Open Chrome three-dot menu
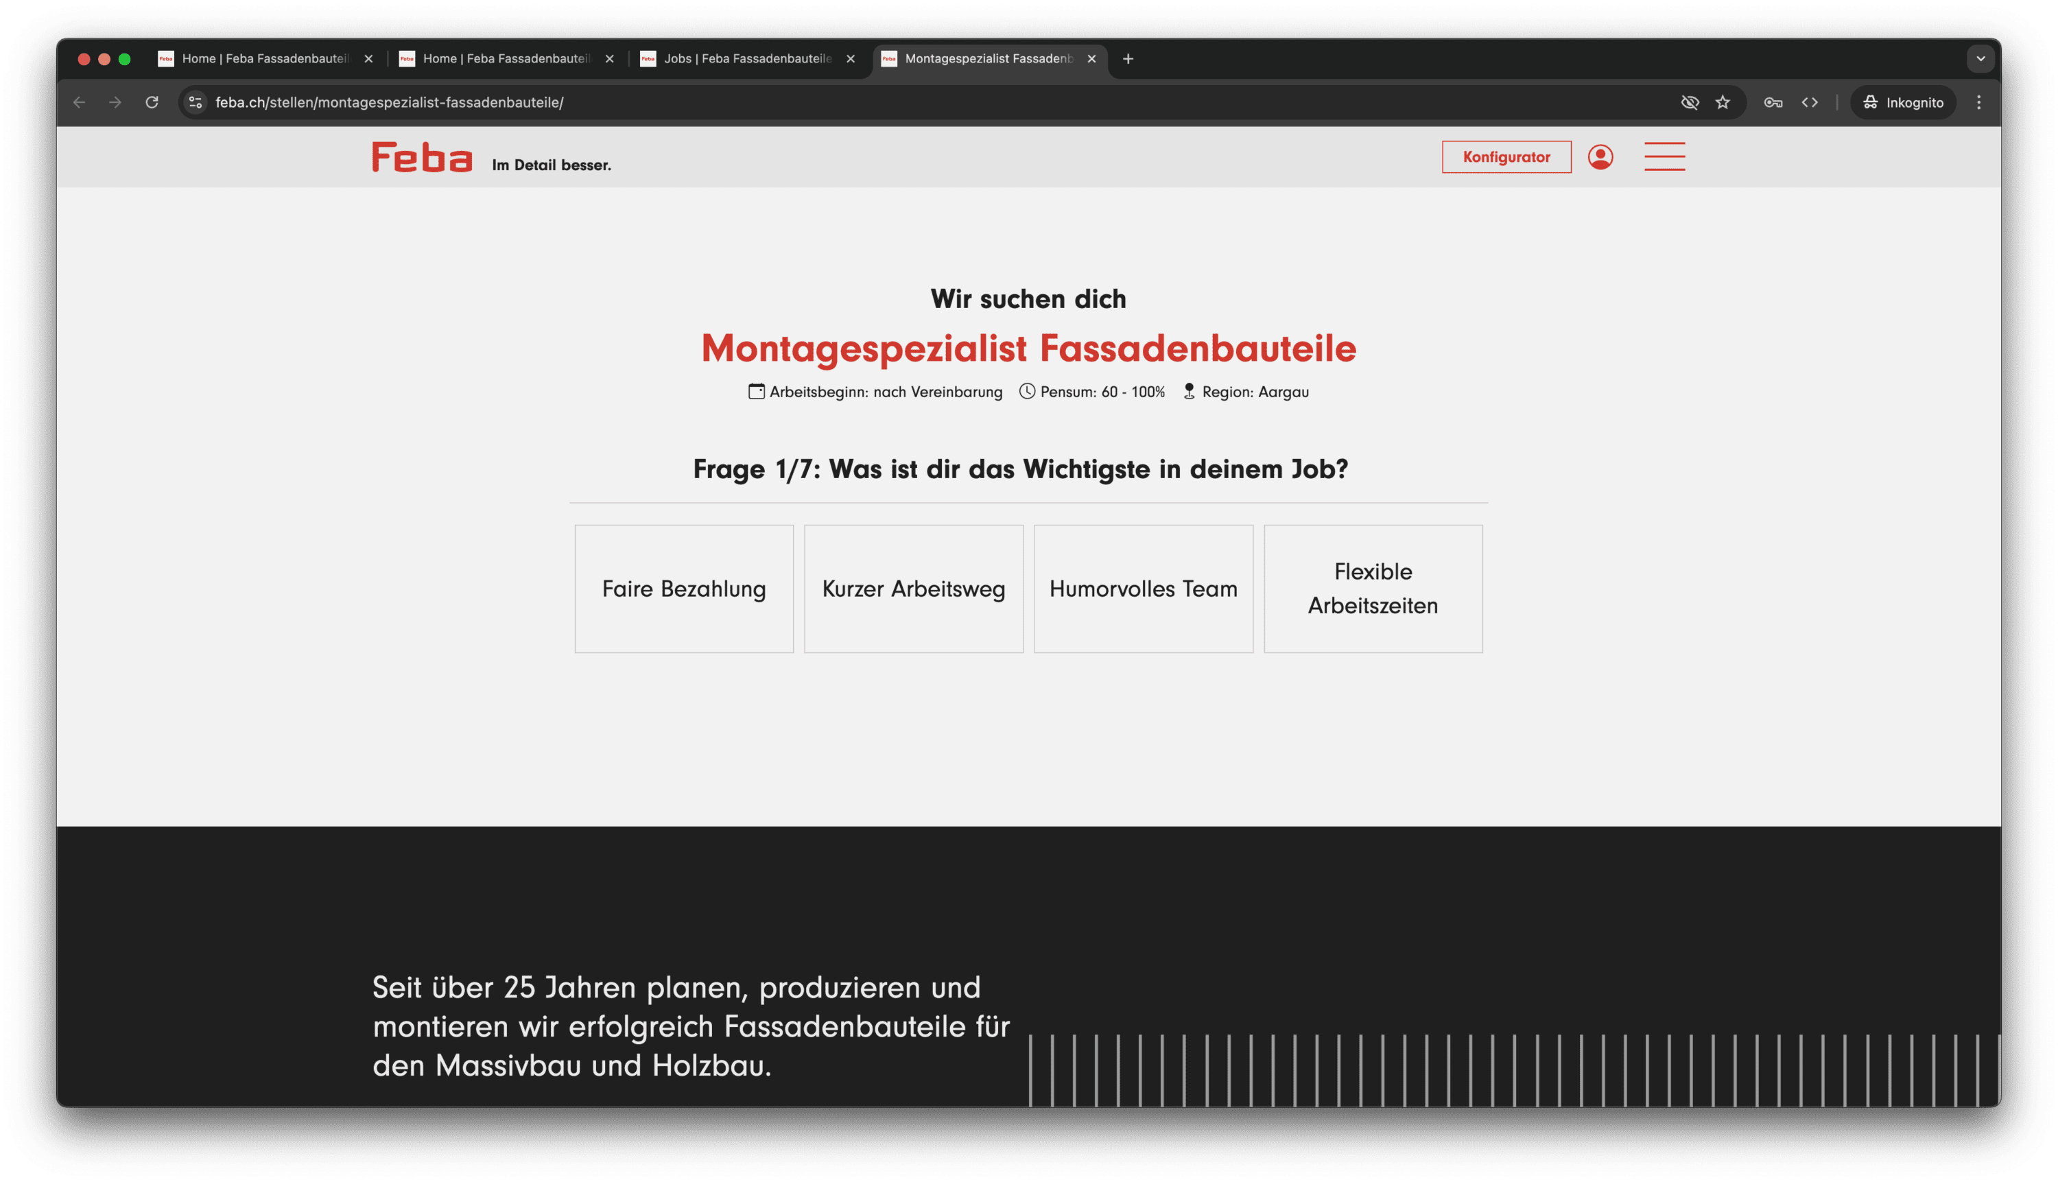This screenshot has height=1182, width=2058. coord(1979,102)
